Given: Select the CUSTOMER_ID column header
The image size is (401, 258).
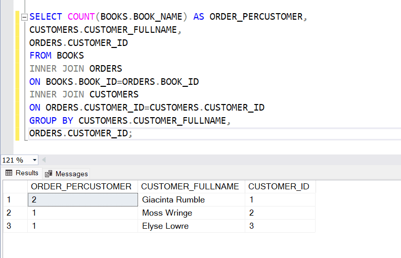Looking at the screenshot, I should coord(280,186).
